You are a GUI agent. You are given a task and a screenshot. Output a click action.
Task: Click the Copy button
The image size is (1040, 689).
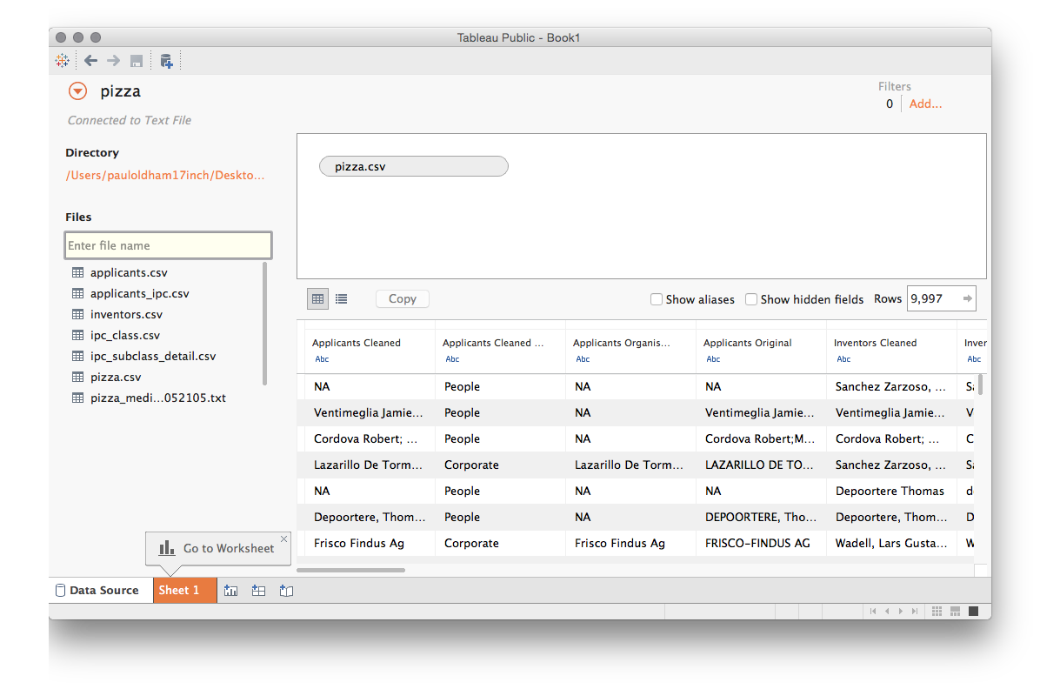[x=403, y=298]
